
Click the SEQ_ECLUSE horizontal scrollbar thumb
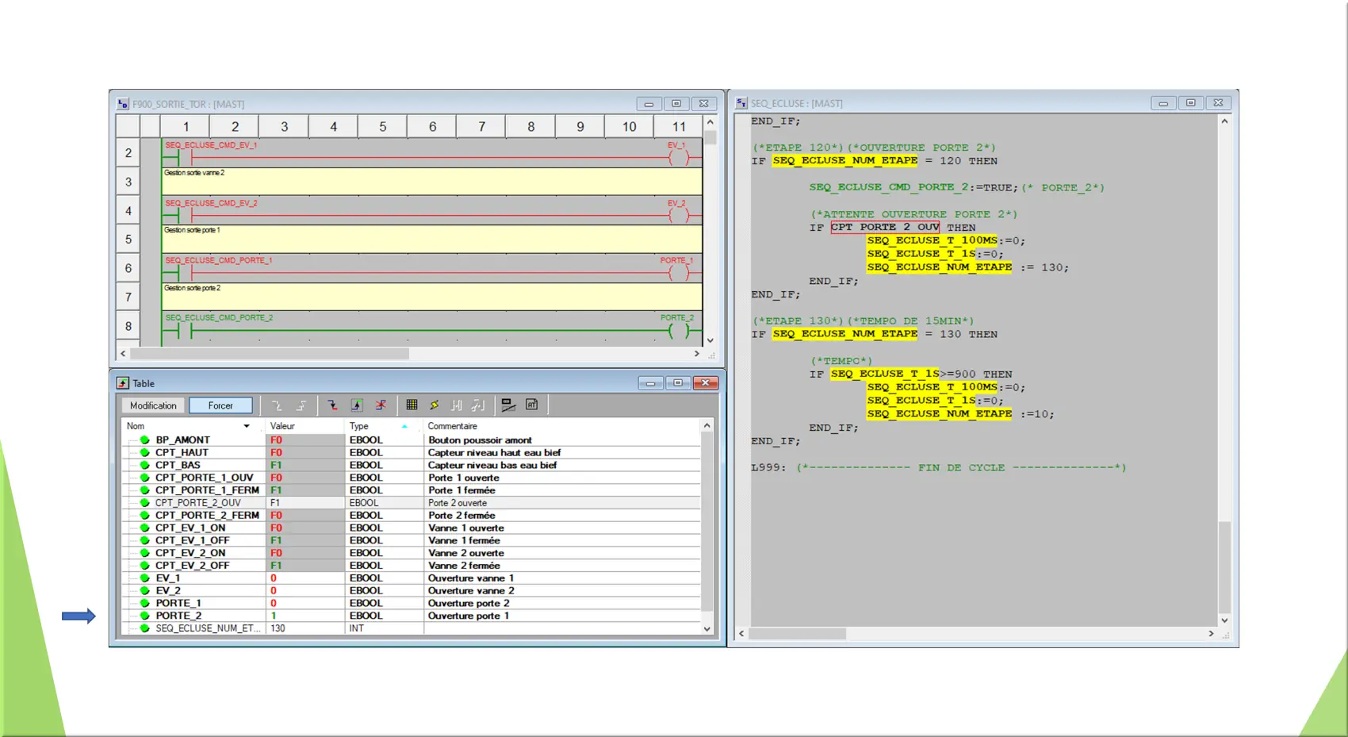point(798,634)
